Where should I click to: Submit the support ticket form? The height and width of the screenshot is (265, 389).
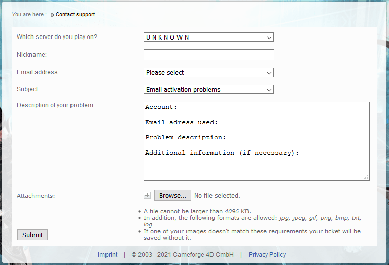pos(32,235)
